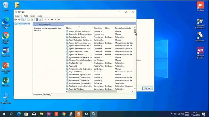This screenshot has height=117, width=209.
Task: Open Microsoft Store from the taskbar
Action: coord(26,114)
